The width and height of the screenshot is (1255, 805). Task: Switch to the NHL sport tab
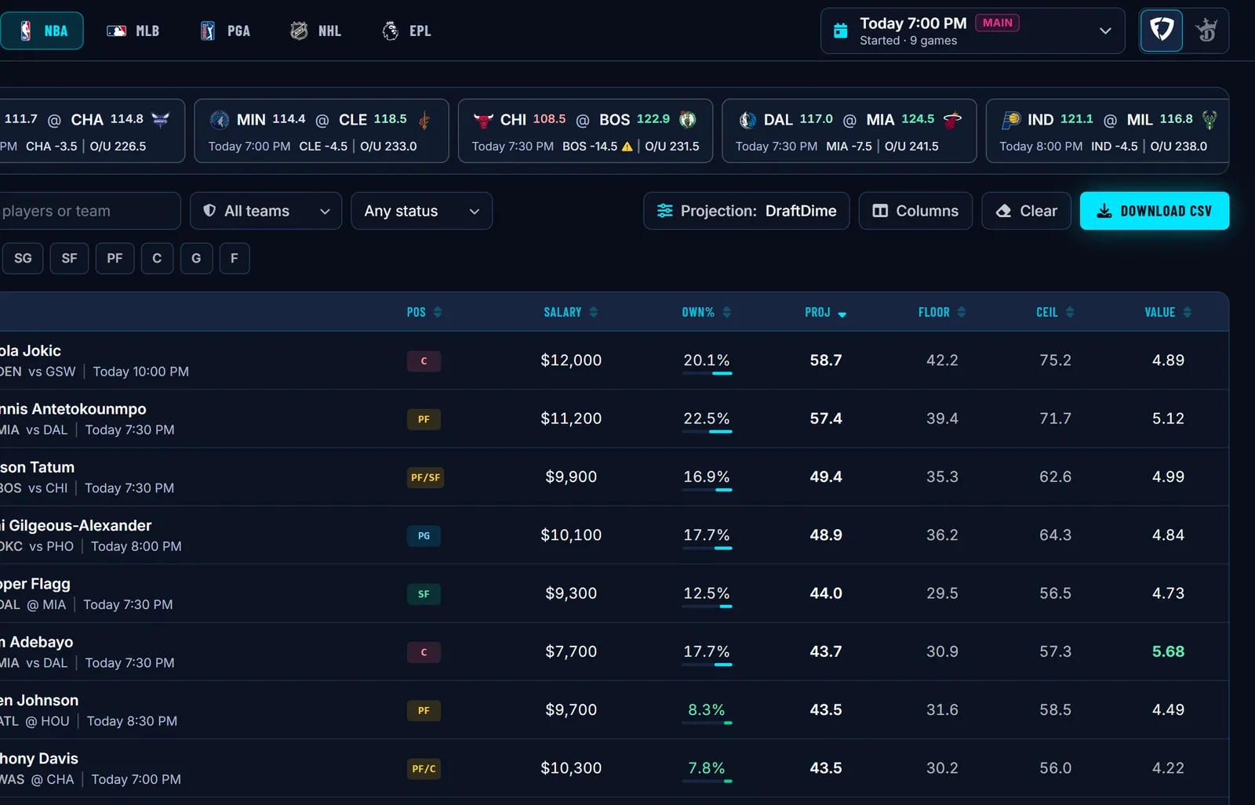316,31
